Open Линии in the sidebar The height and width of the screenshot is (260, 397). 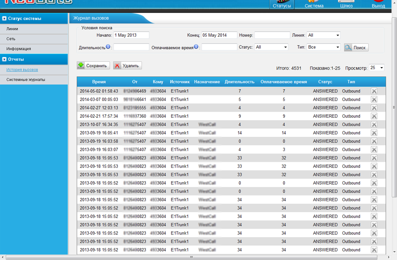pyautogui.click(x=34, y=29)
